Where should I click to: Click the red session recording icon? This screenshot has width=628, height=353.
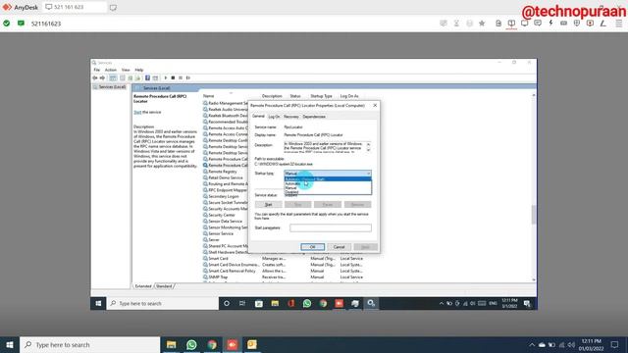coord(590,24)
